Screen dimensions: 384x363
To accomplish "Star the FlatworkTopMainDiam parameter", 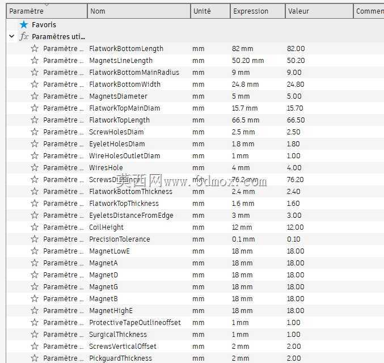I will [35, 108].
